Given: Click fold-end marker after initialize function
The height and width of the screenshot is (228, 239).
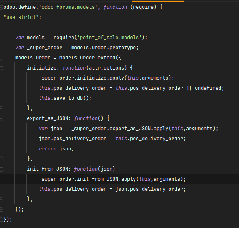Looking at the screenshot, I should [1, 108].
